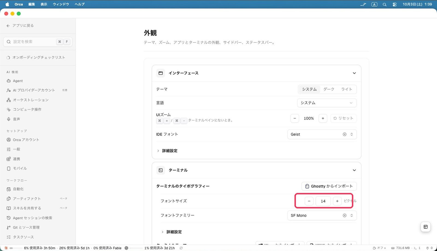The width and height of the screenshot is (437, 251).
Task: Open 音声 microphone settings
Action: click(x=16, y=119)
